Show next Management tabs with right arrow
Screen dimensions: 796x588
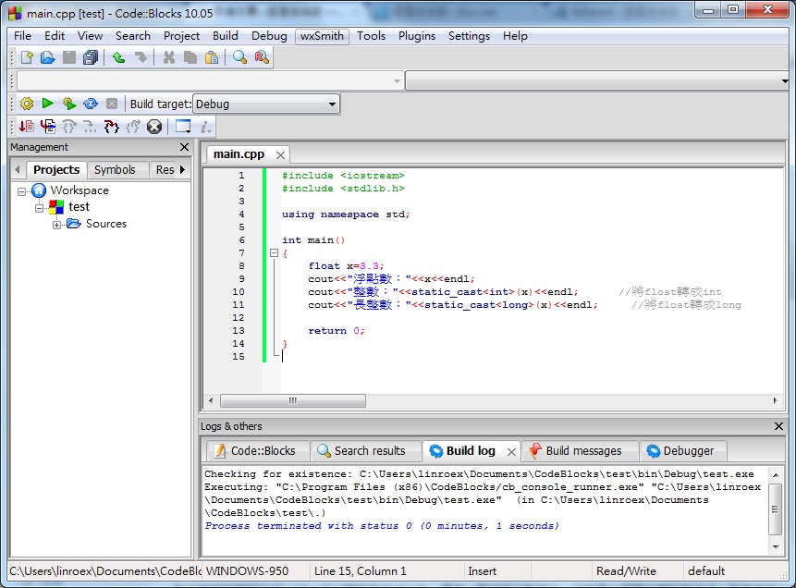tap(183, 169)
